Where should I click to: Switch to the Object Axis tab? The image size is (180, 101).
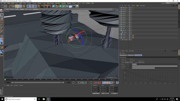click(x=131, y=55)
